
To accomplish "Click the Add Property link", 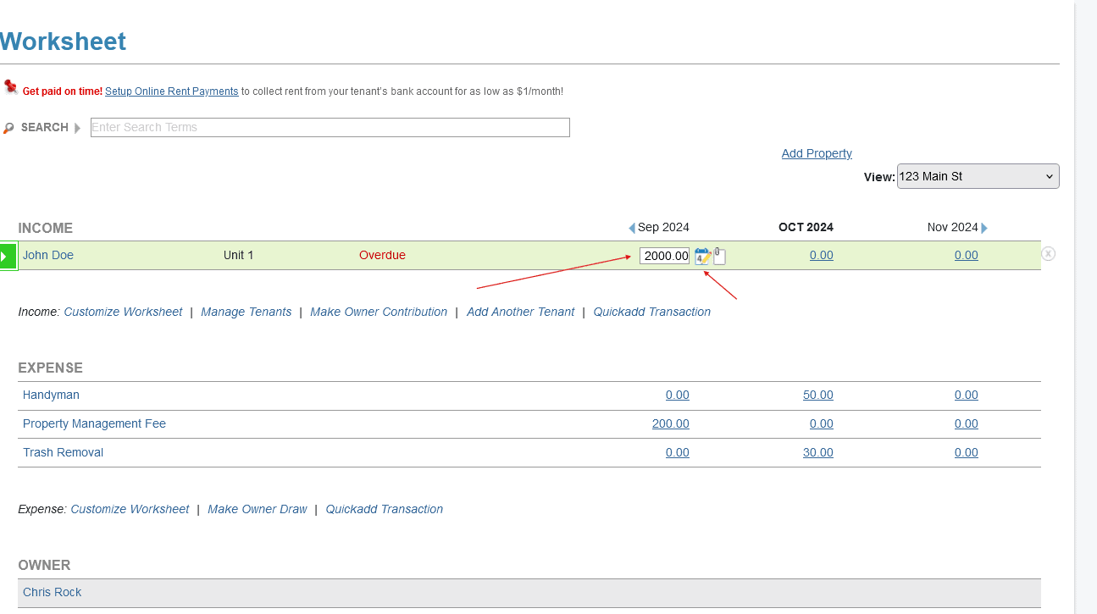I will [x=817, y=153].
